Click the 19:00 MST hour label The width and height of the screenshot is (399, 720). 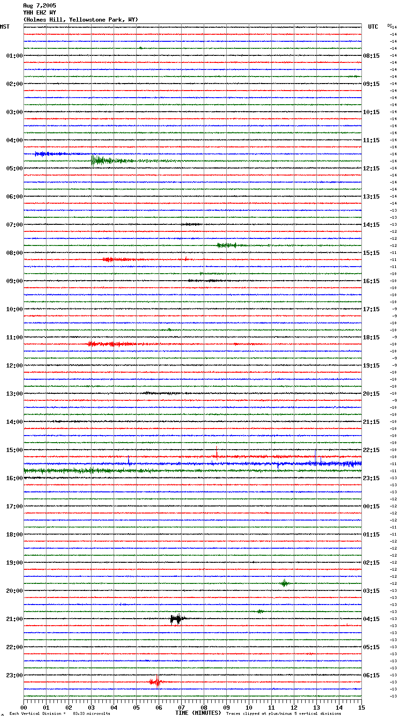click(15, 563)
